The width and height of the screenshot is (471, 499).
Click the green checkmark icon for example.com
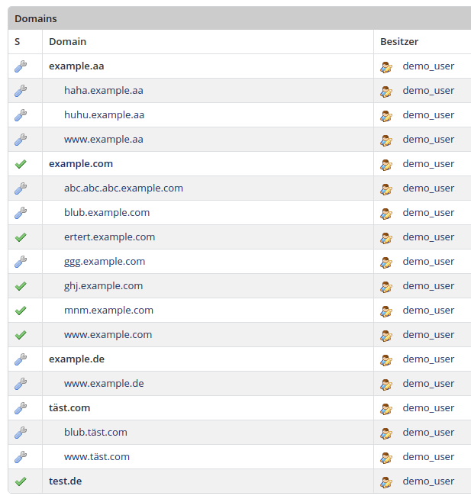click(x=21, y=164)
